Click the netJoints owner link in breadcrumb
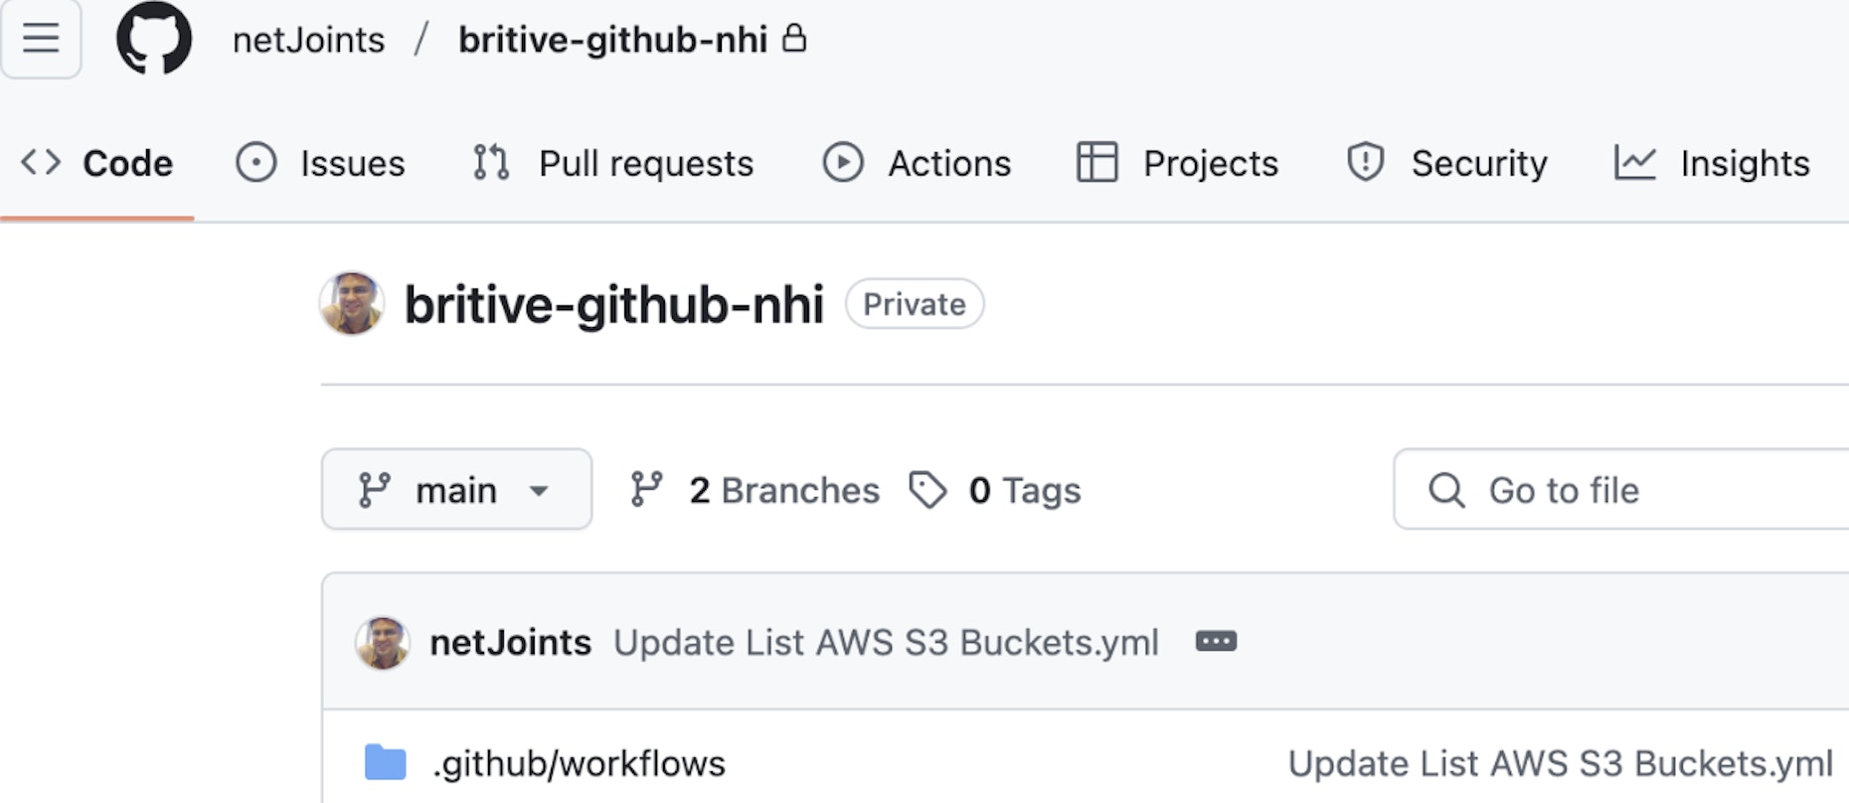The width and height of the screenshot is (1849, 803). (x=308, y=40)
